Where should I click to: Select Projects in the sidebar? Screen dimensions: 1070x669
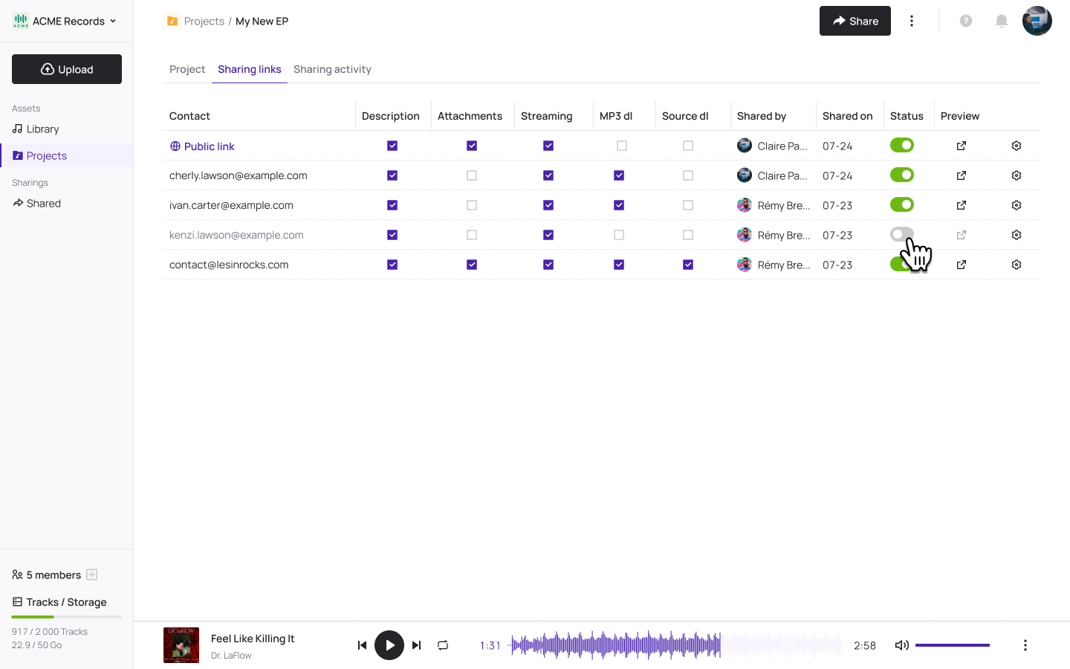67,155
